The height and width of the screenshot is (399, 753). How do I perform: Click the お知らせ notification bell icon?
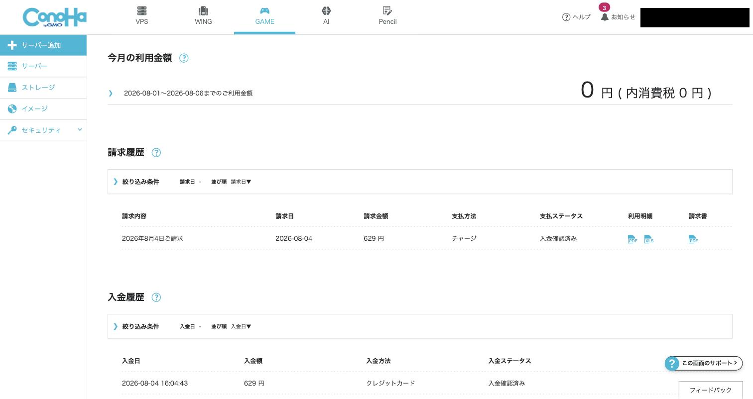(605, 17)
